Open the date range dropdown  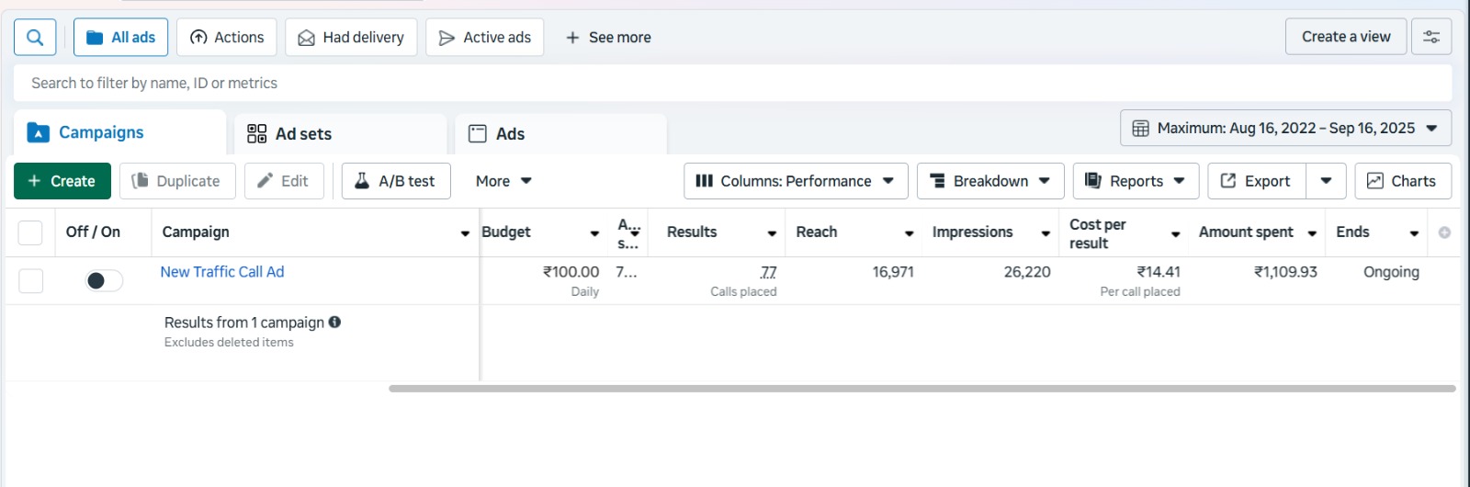1284,129
